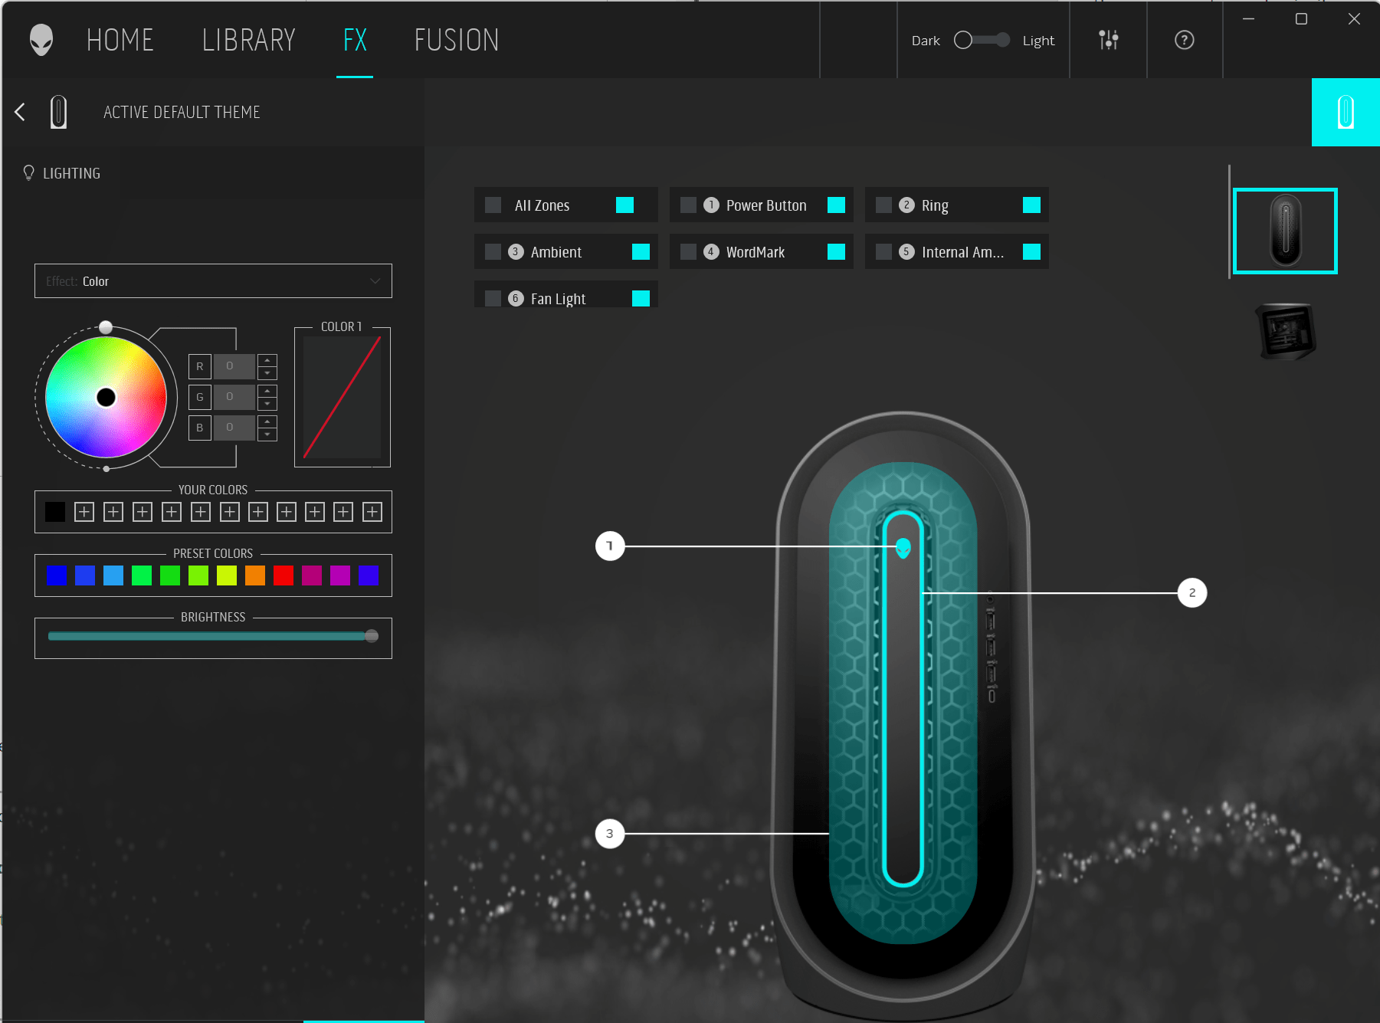
Task: Check the All Zones checkbox
Action: point(493,205)
